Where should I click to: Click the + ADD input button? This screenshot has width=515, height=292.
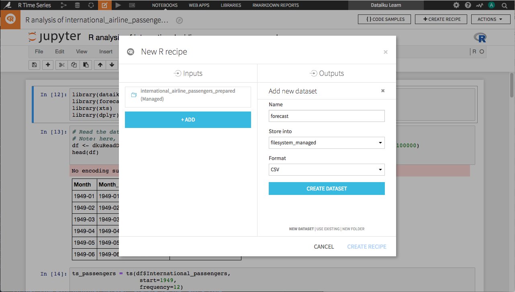click(x=188, y=120)
